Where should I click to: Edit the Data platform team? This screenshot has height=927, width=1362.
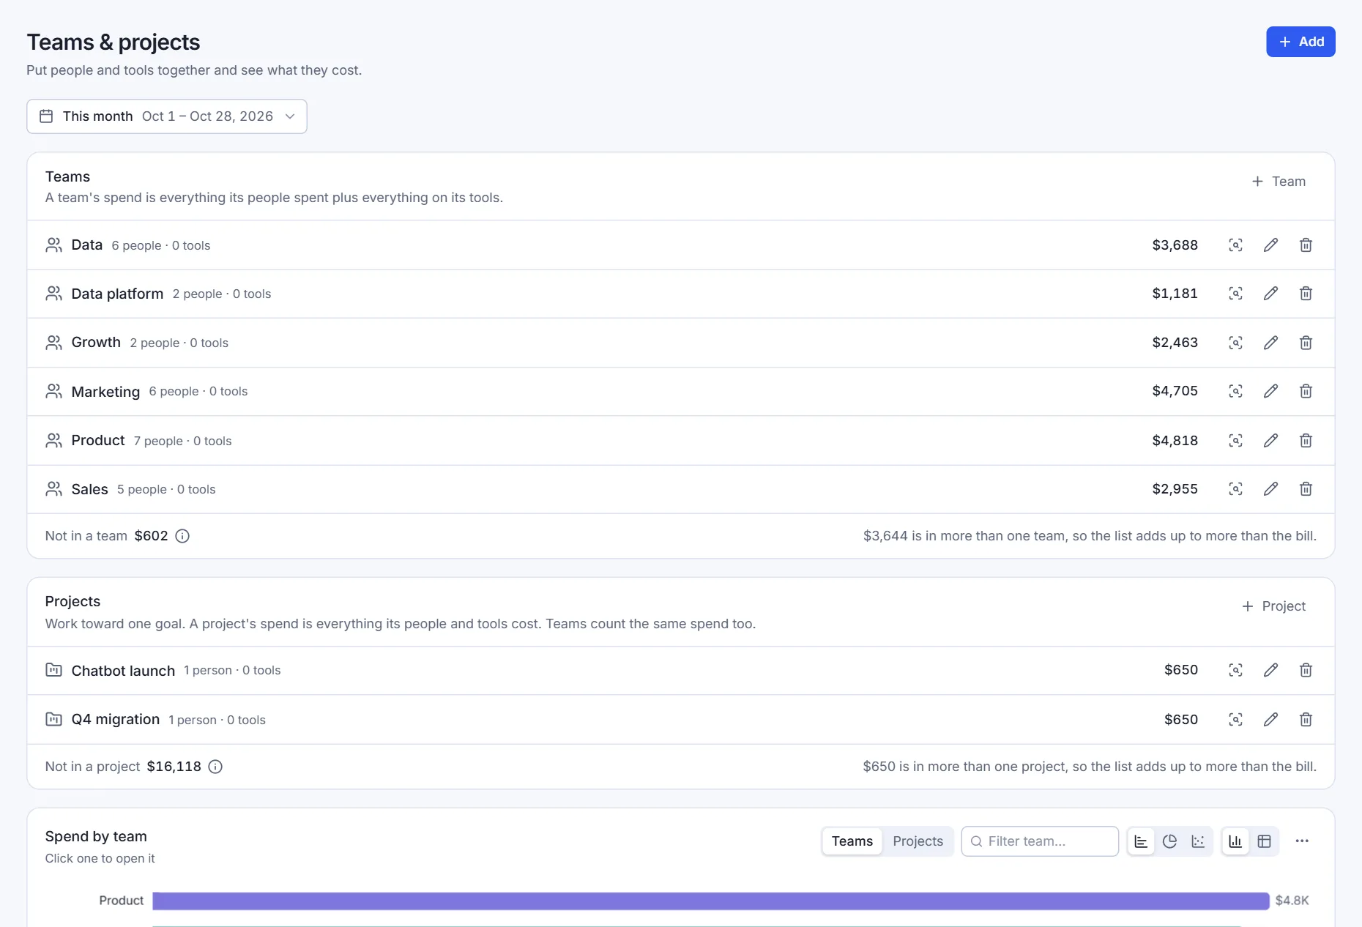(1270, 294)
